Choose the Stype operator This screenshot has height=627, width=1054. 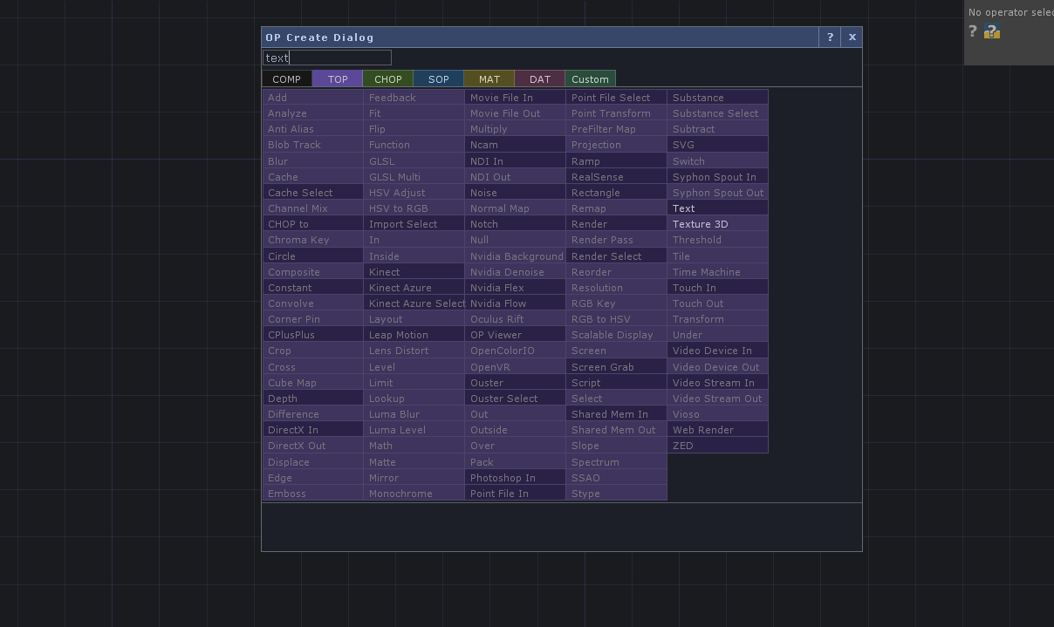[x=617, y=494]
